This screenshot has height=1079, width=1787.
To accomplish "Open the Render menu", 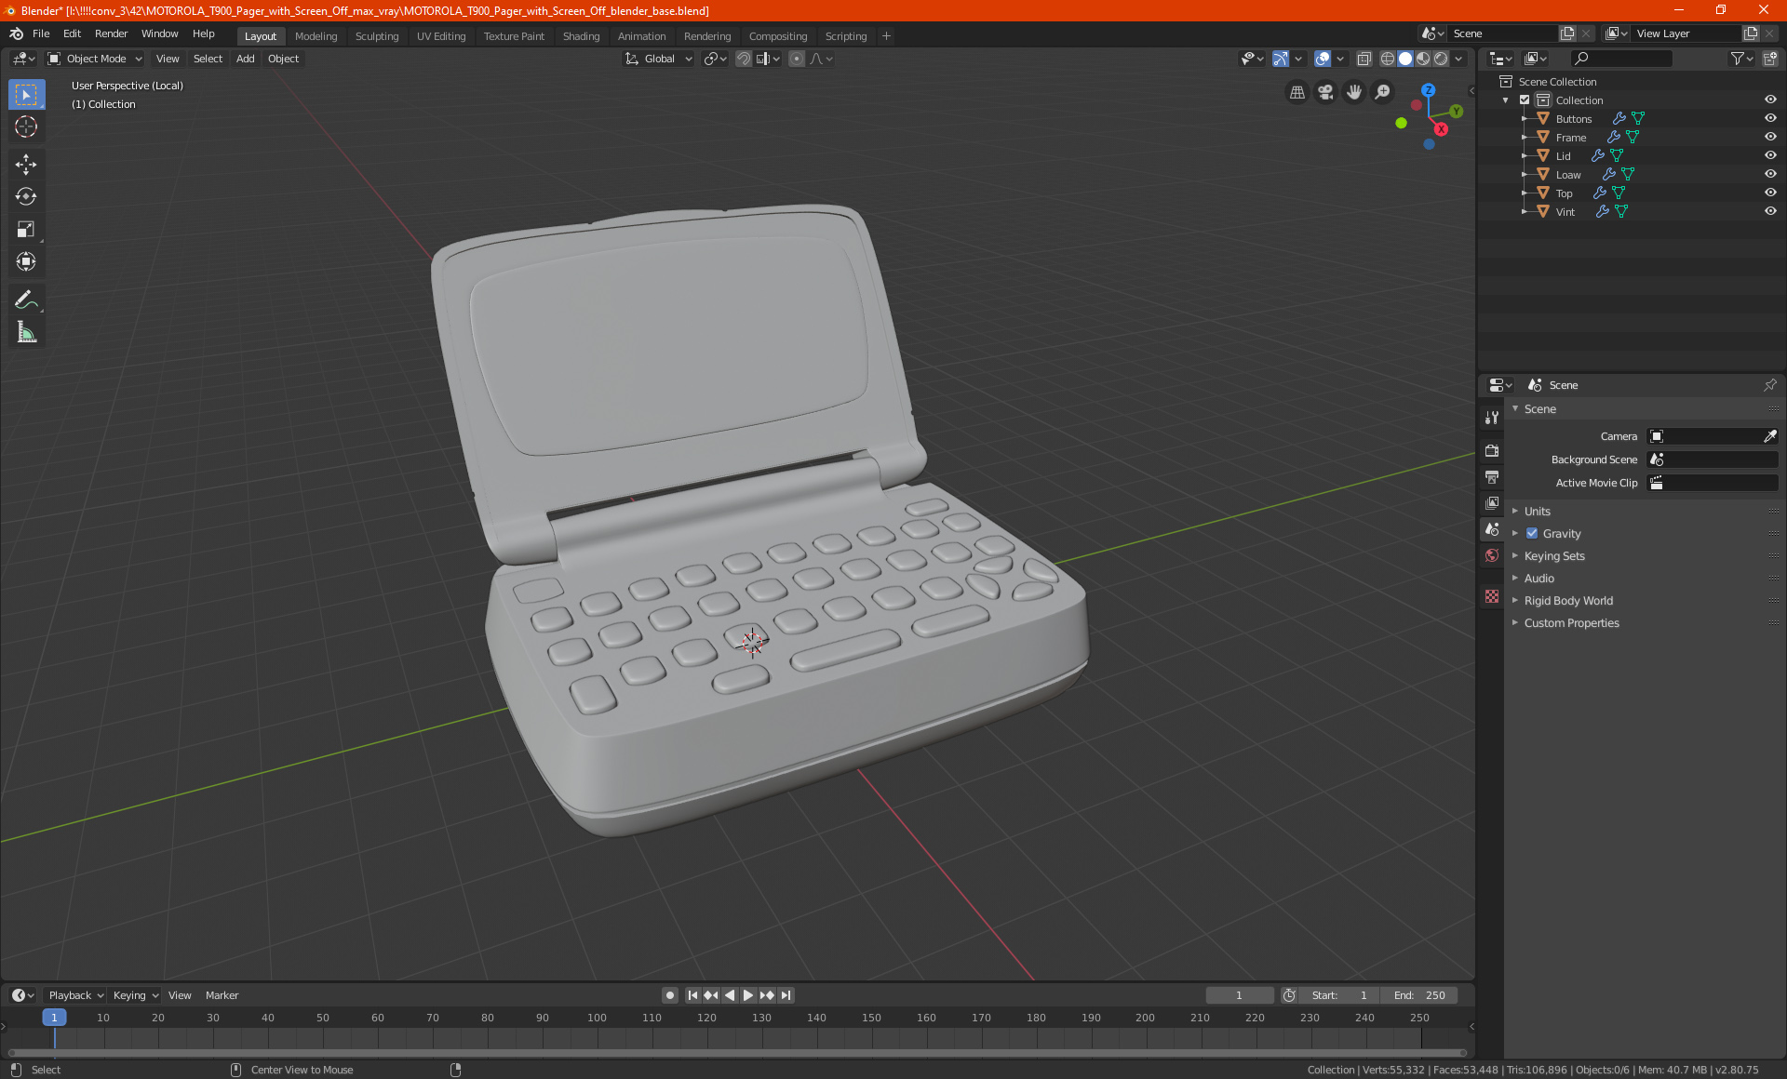I will pyautogui.click(x=111, y=33).
